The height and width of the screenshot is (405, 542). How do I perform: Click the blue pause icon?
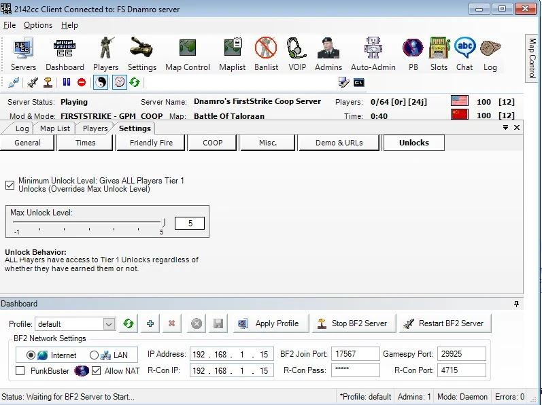[67, 82]
